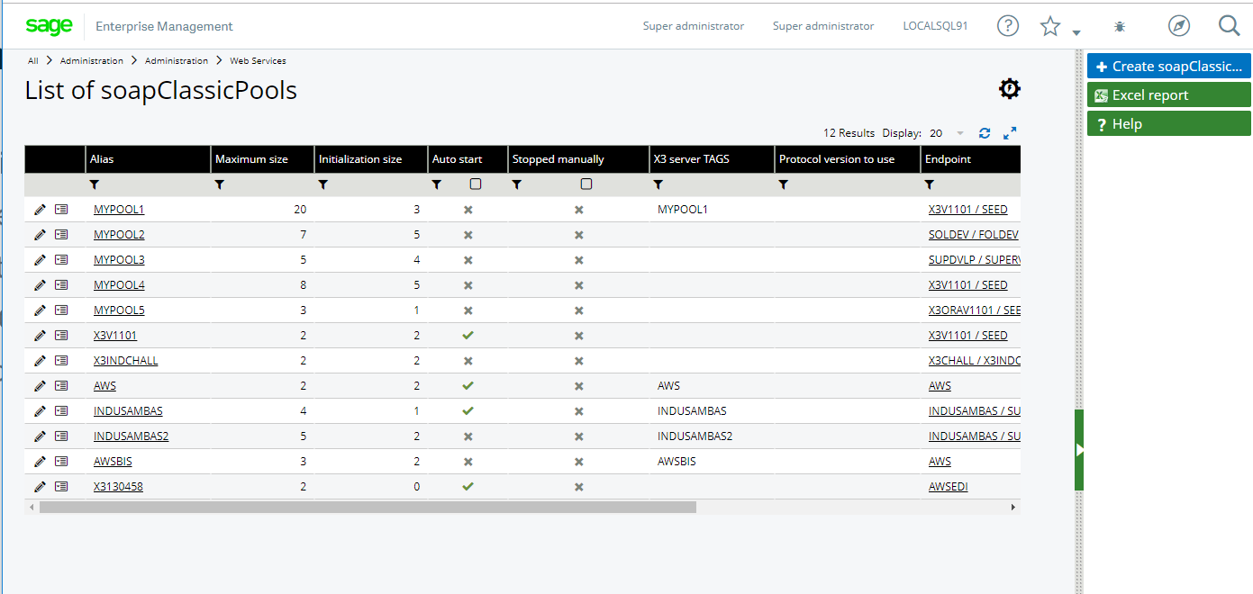This screenshot has height=594, width=1253.
Task: Edit X3130458 with the pencil icon
Action: [40, 486]
